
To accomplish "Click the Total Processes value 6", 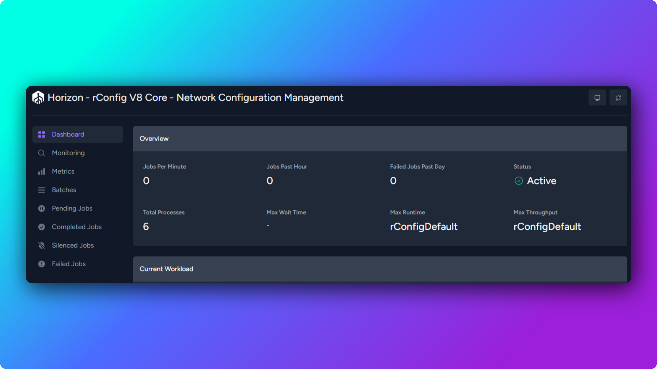I will [146, 227].
